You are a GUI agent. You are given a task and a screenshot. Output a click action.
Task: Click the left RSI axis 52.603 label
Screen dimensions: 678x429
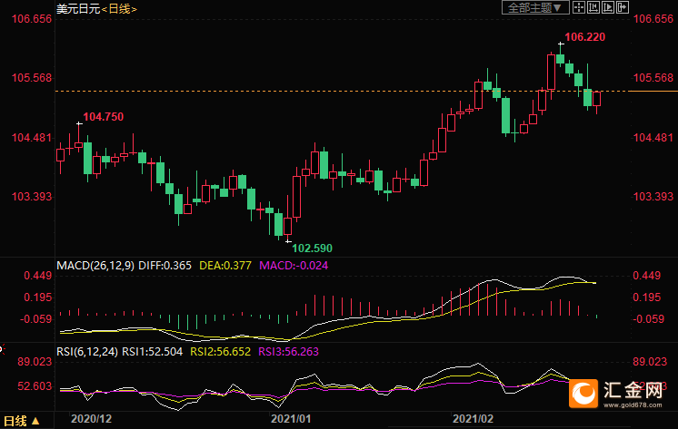(x=35, y=386)
